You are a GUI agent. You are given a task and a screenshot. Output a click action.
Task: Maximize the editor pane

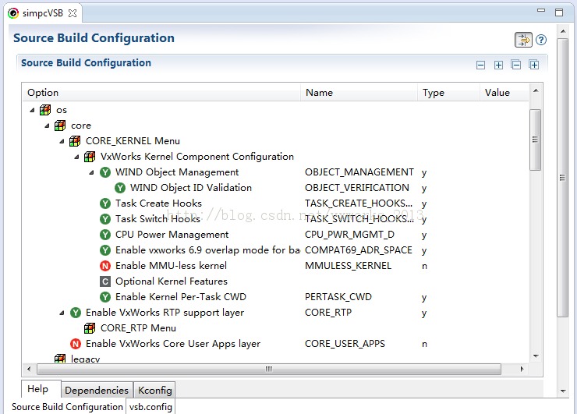pos(559,12)
